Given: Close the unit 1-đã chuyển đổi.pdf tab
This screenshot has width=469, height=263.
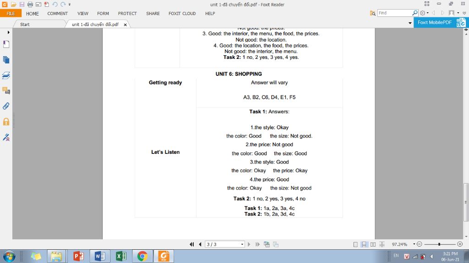Looking at the screenshot, I should 125,25.
